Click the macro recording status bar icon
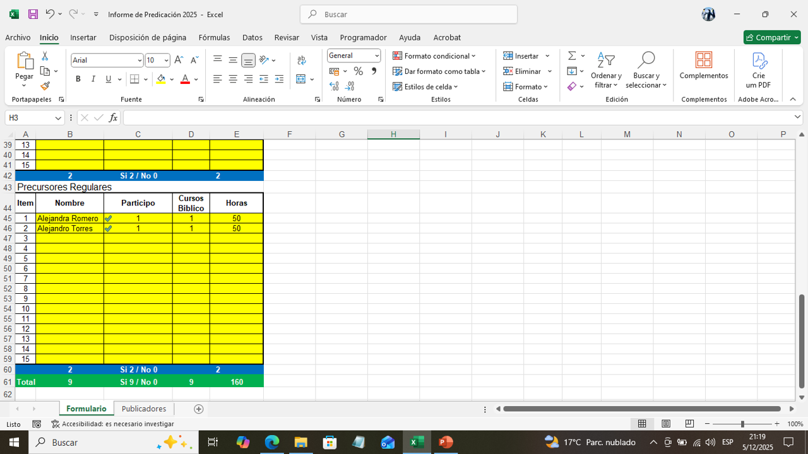Image resolution: width=808 pixels, height=454 pixels. (x=37, y=424)
